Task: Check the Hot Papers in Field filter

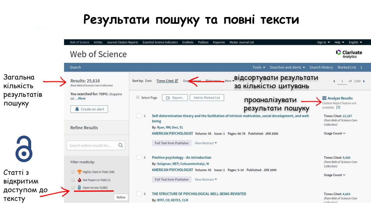Action: [x=73, y=180]
